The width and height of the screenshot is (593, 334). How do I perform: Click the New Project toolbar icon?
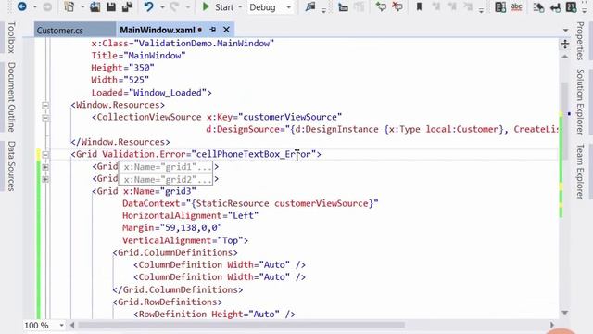pyautogui.click(x=69, y=6)
